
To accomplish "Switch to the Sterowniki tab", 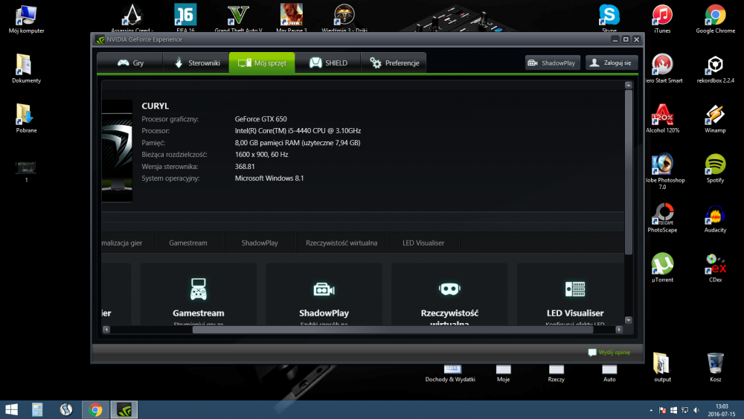I will coord(196,63).
